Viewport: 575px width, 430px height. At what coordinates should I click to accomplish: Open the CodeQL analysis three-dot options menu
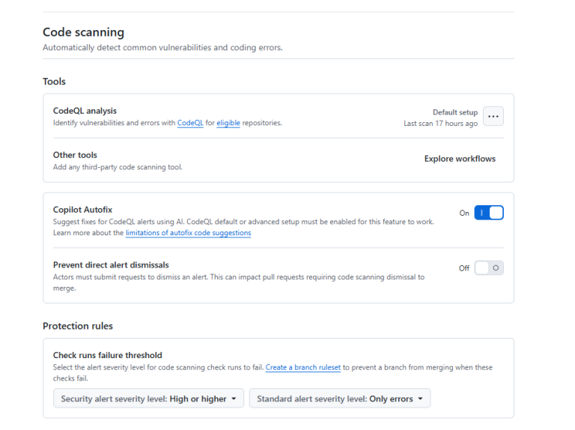point(493,116)
